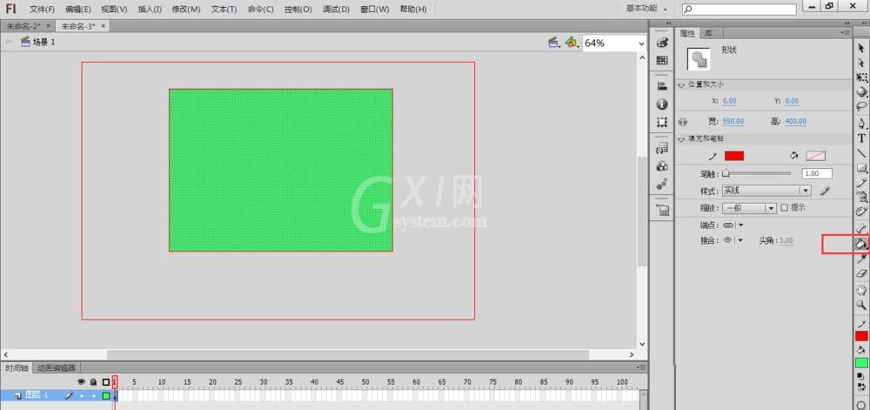Open the Color panel icon
Image resolution: width=870 pixels, height=410 pixels.
[661, 43]
